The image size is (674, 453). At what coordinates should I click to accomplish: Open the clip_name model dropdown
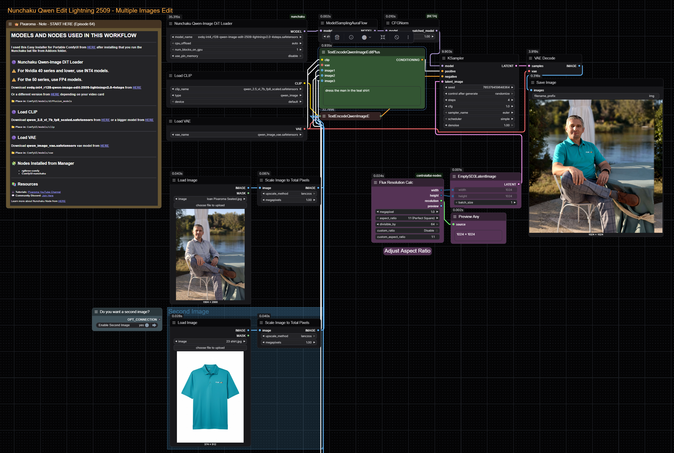coord(237,89)
